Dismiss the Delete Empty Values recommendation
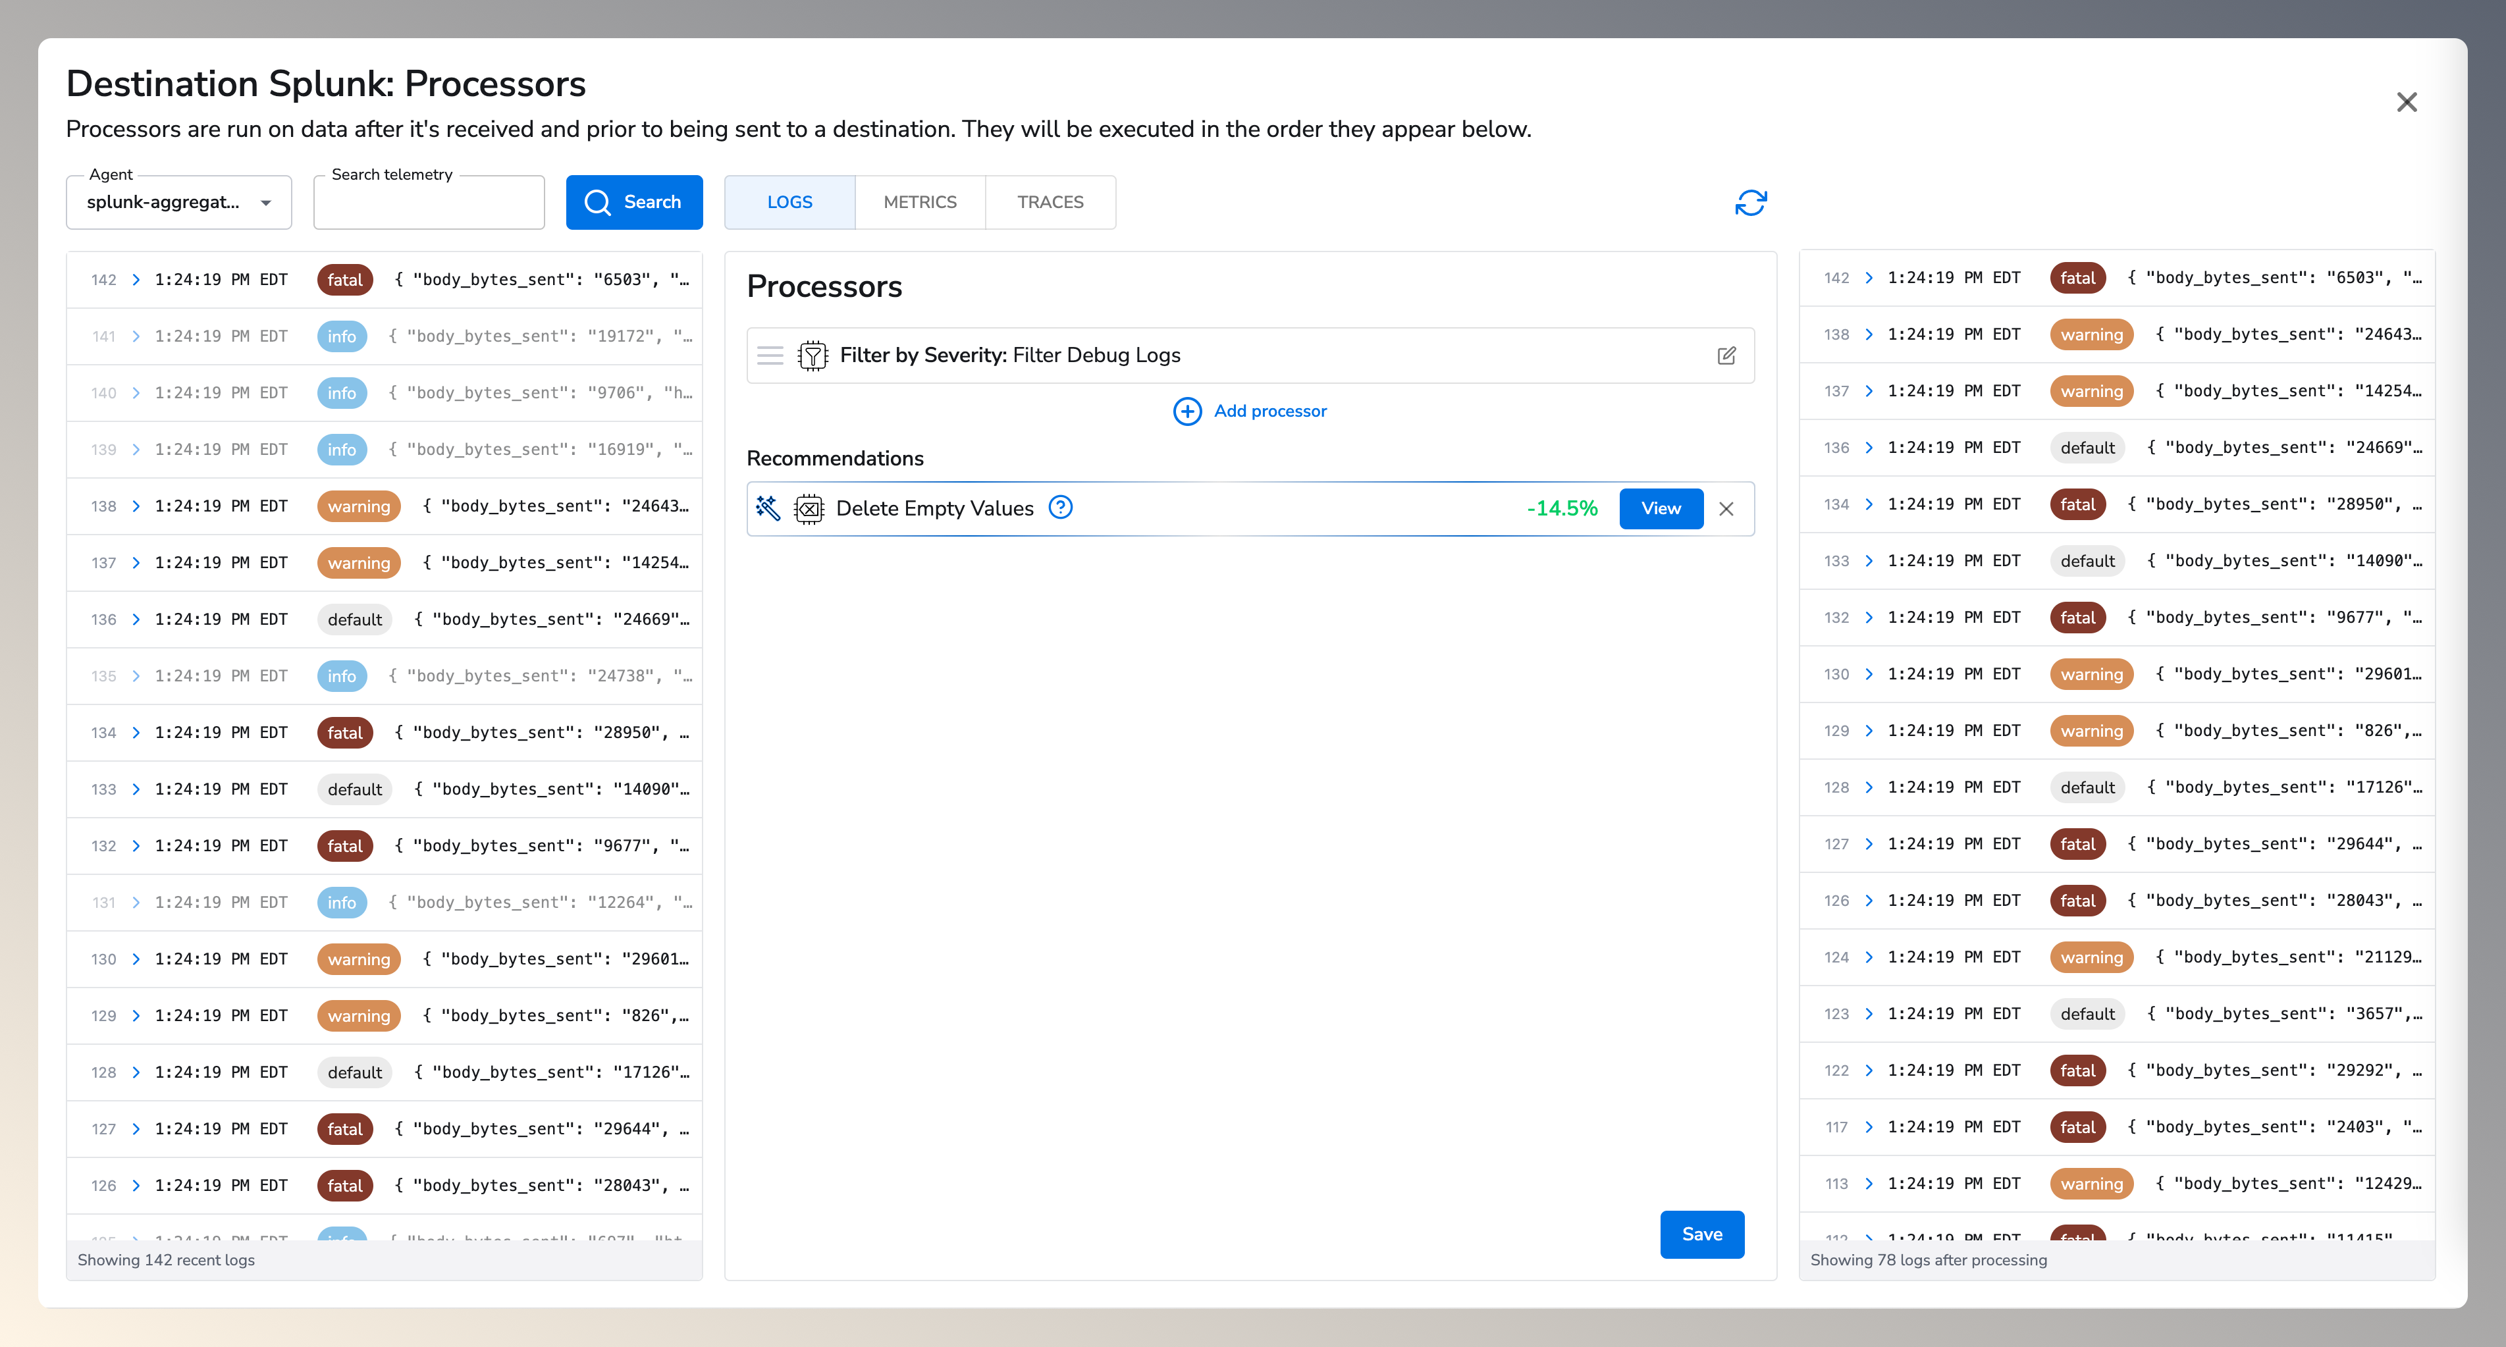Screen dimensions: 2506x1347 [x=1726, y=509]
